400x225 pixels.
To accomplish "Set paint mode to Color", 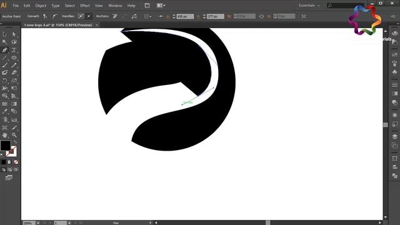I will point(4,162).
